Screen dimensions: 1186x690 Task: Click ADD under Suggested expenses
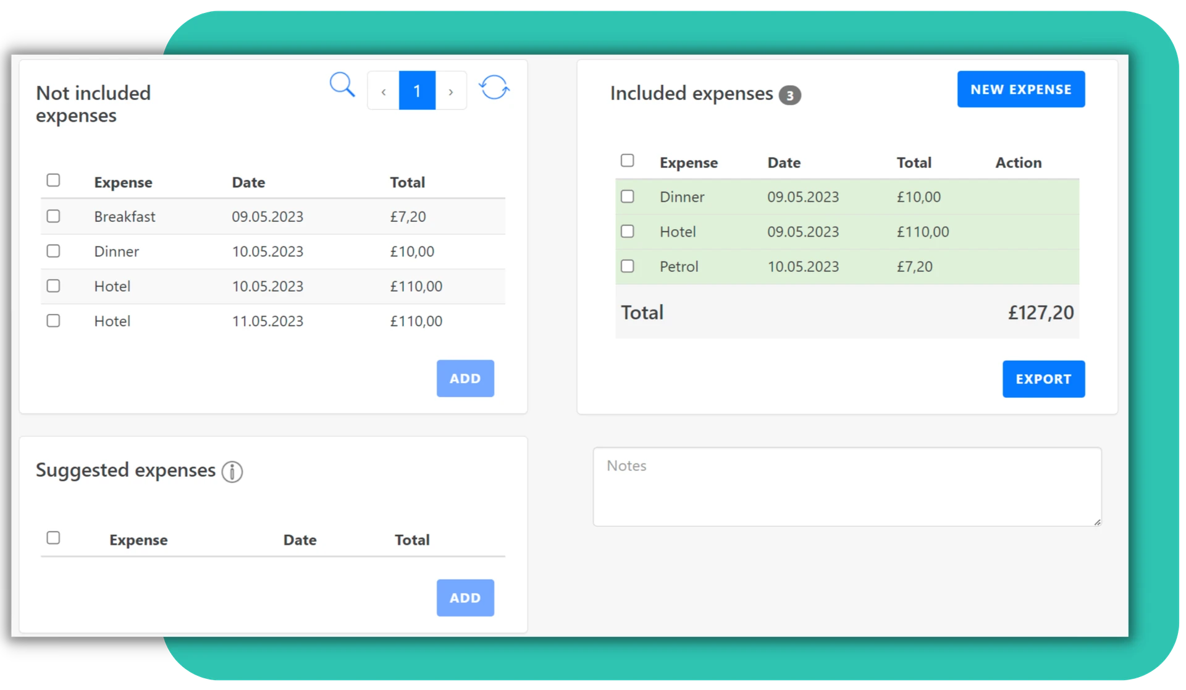[x=465, y=597]
